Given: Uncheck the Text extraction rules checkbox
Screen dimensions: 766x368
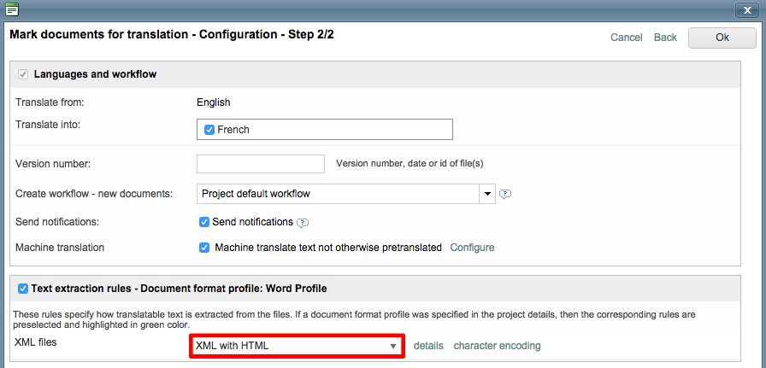Looking at the screenshot, I should tap(23, 289).
